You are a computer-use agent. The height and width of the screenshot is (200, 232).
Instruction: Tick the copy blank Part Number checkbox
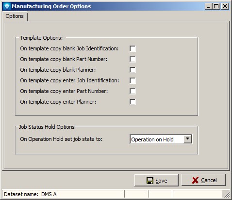(133, 59)
